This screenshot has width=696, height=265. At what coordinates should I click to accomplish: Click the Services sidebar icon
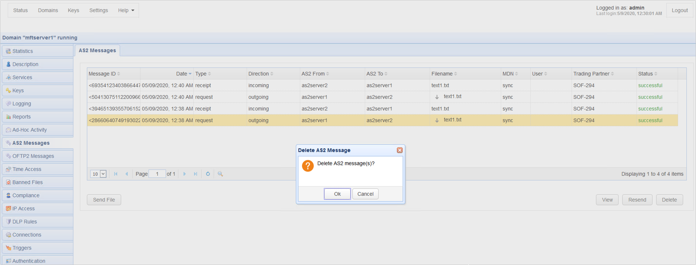click(8, 78)
